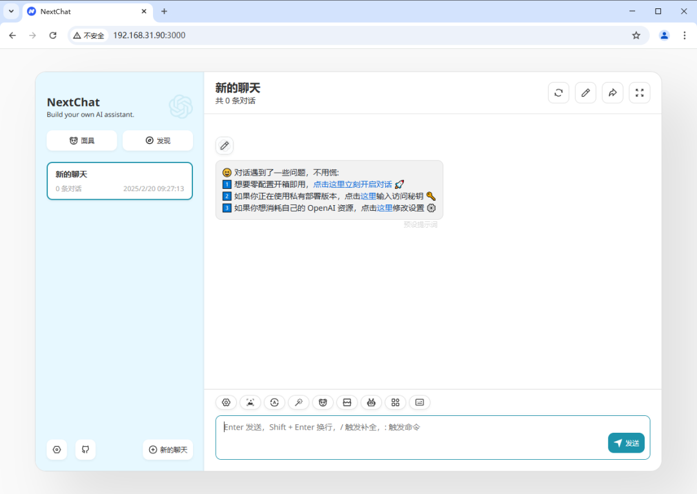Click 这里 link to modify OpenAI settings
The image size is (697, 494).
point(385,208)
